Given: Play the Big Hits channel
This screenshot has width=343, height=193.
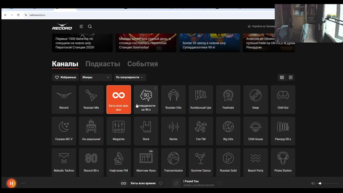Looking at the screenshot, I should 228,131.
